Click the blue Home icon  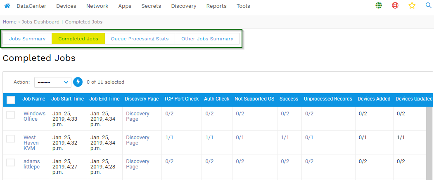[x=7, y=6]
